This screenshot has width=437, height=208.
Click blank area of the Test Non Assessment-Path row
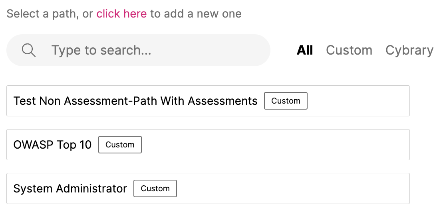click(358, 101)
